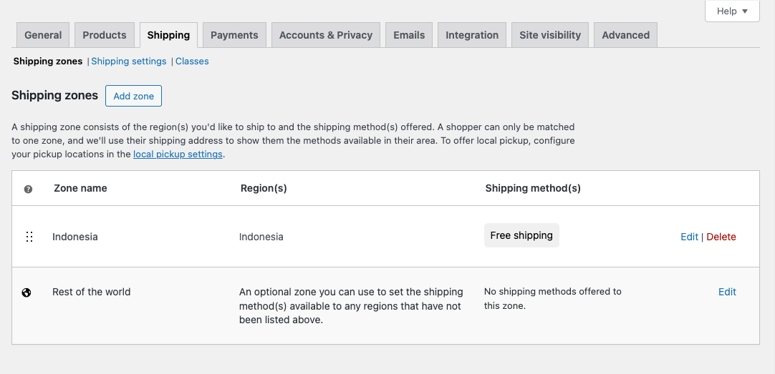This screenshot has height=374, width=775.
Task: Follow the local pickup settings link
Action: [178, 154]
